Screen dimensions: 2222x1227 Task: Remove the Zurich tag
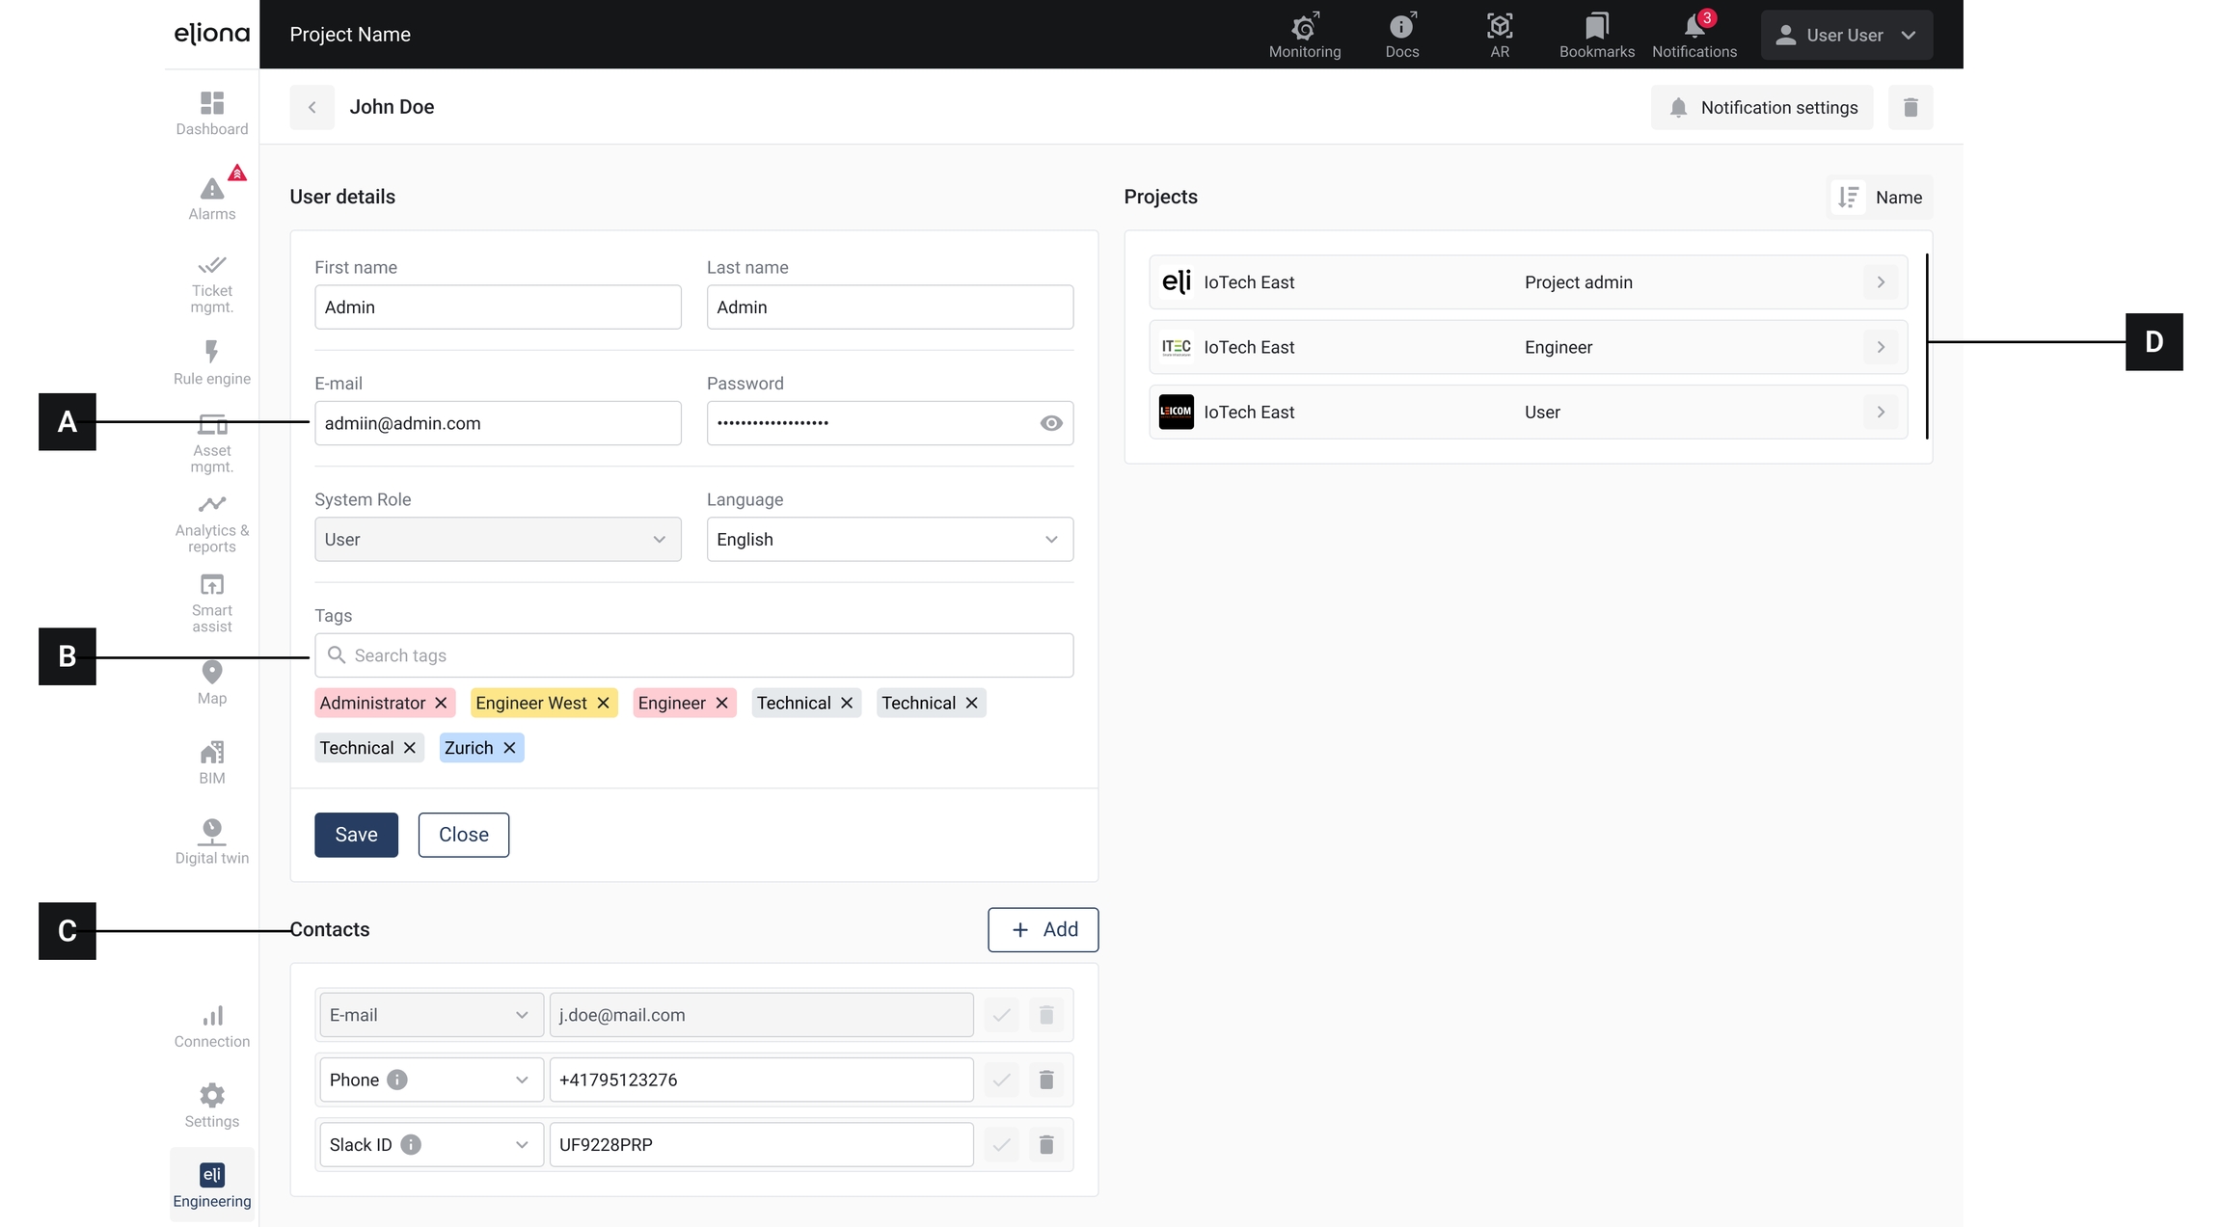coord(510,748)
